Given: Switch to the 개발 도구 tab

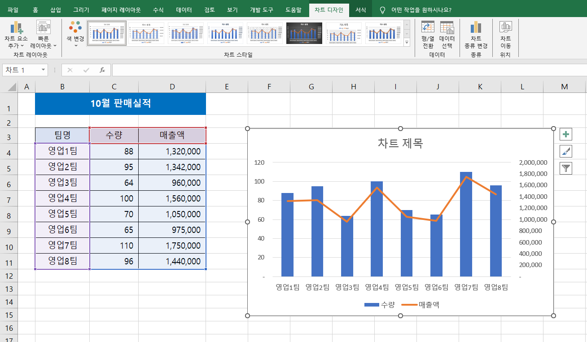Looking at the screenshot, I should point(262,9).
